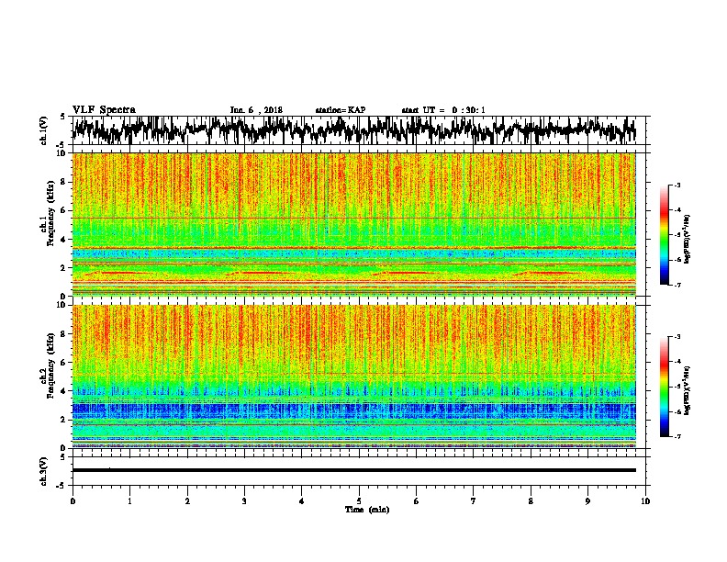Click the 'VLF Spectra' title text
727x562 pixels.
coord(104,109)
